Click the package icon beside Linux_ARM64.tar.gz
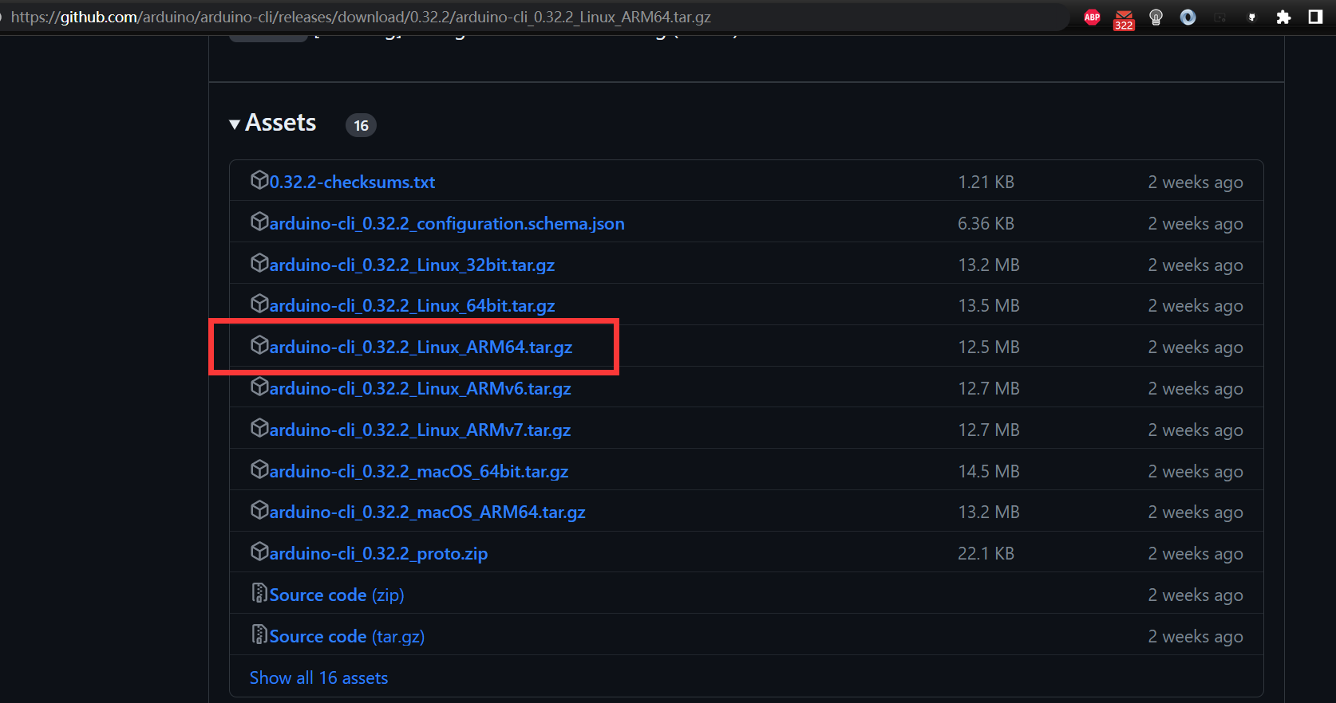This screenshot has height=703, width=1336. [259, 345]
